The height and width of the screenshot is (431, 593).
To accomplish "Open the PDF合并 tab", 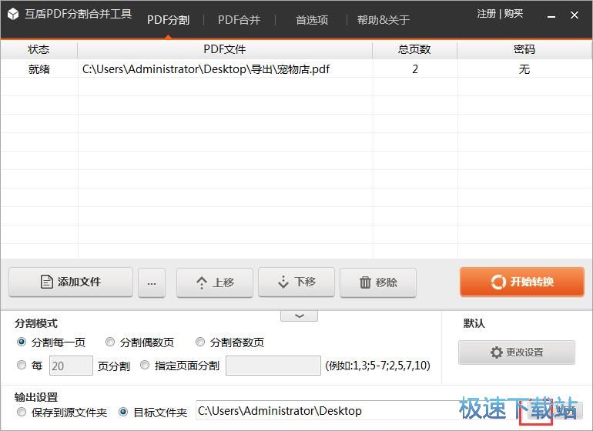I will tap(239, 20).
